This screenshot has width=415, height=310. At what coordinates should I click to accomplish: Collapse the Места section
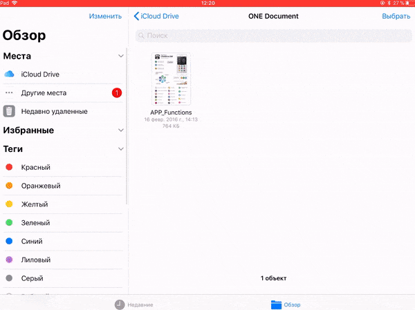(121, 56)
